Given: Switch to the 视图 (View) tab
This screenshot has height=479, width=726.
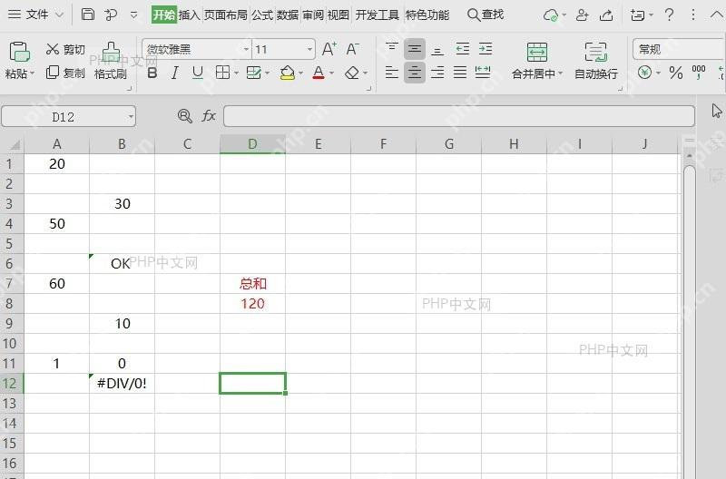Looking at the screenshot, I should click(338, 15).
